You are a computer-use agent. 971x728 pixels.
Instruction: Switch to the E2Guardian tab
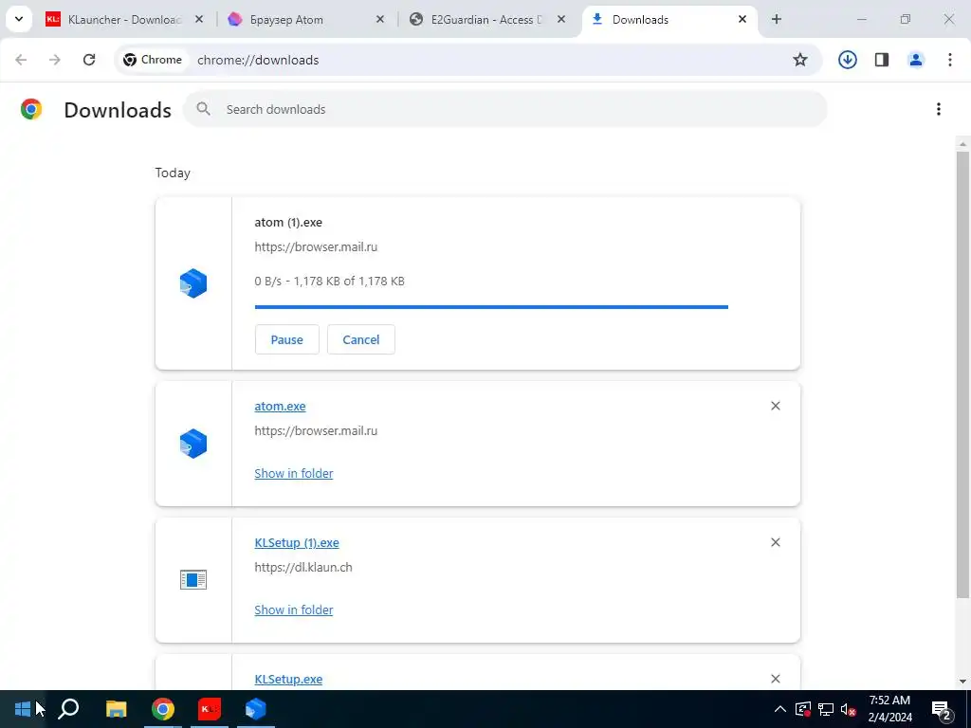click(x=486, y=20)
